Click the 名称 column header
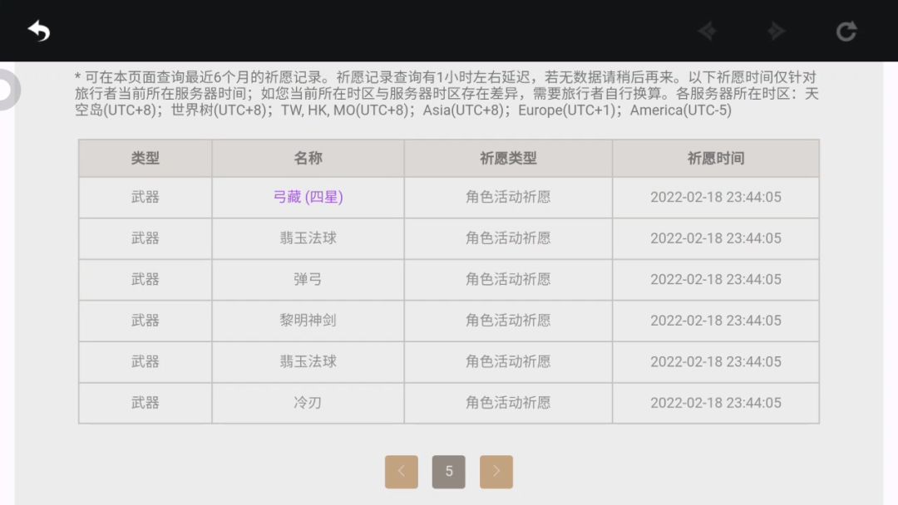Screen dimensions: 898x505 tap(308, 159)
